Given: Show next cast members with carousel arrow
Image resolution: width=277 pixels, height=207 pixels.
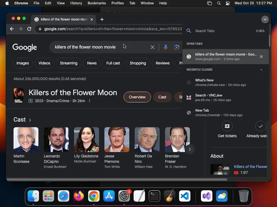Looking at the screenshot, I should pyautogui.click(x=190, y=149).
